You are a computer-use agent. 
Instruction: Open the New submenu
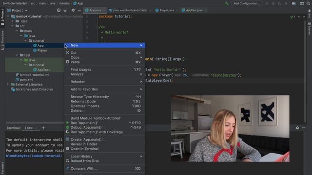pyautogui.click(x=105, y=45)
